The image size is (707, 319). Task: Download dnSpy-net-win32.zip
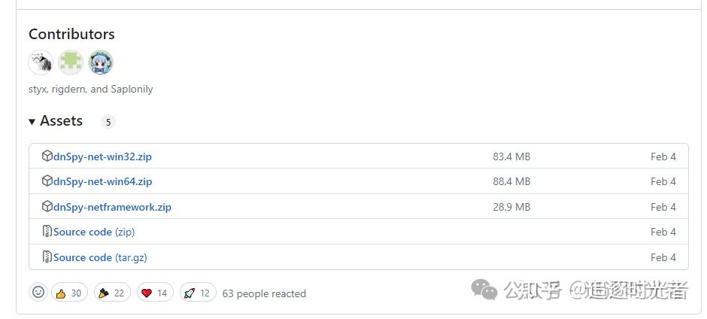[x=102, y=156]
